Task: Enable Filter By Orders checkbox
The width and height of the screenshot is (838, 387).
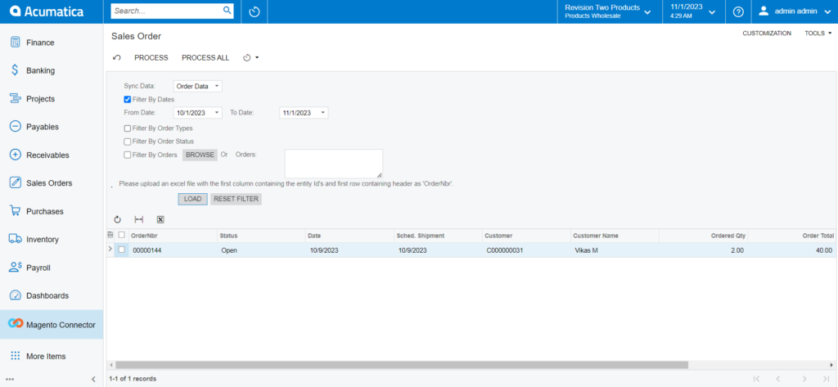Action: click(x=127, y=155)
